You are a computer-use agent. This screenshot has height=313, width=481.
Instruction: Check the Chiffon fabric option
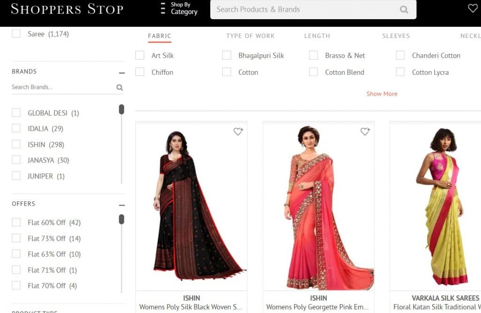(x=140, y=72)
